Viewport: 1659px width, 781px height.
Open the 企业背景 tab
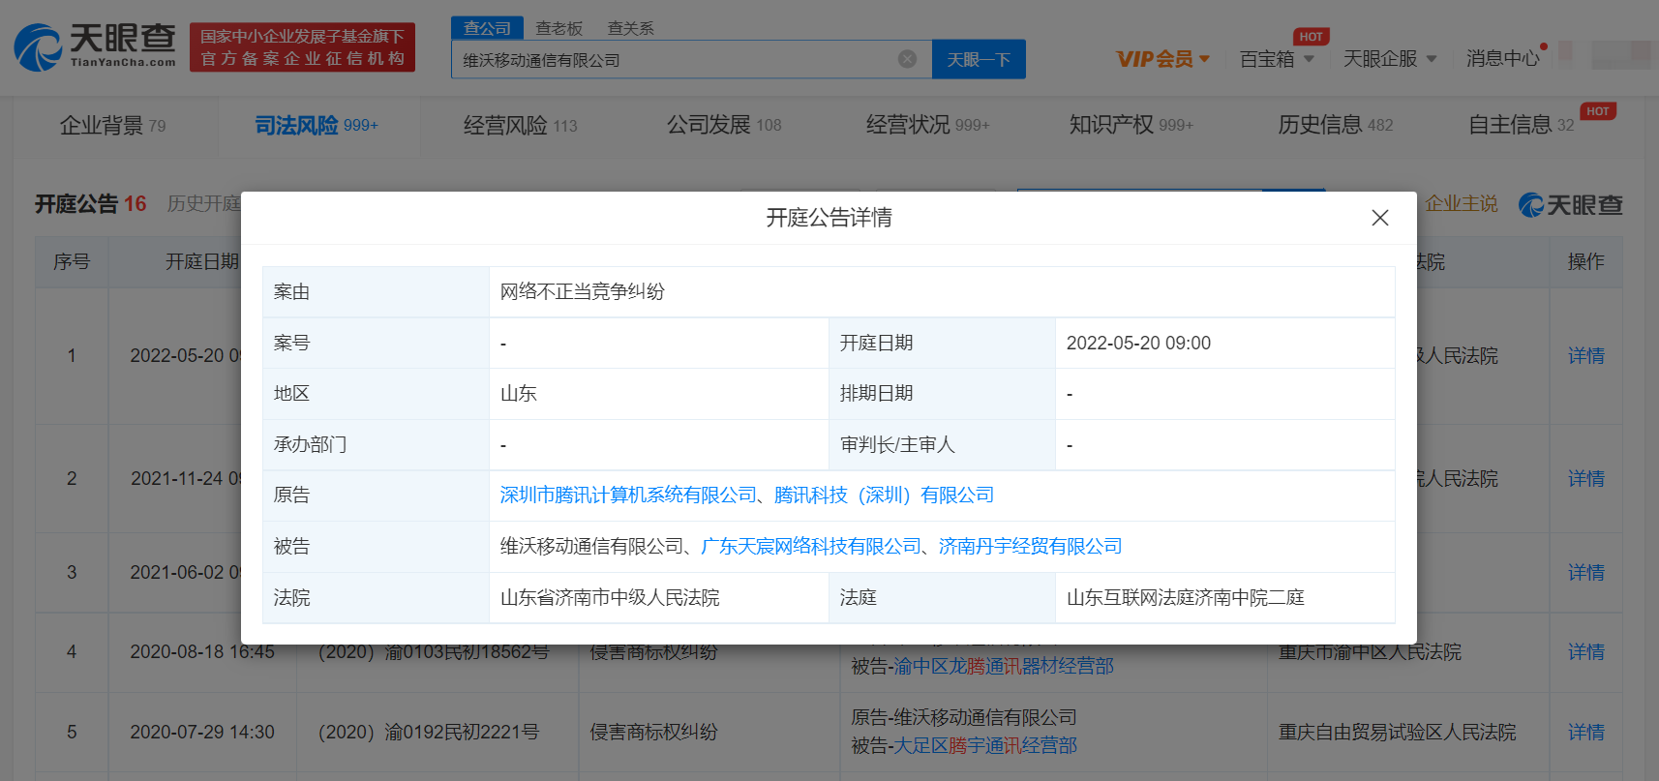click(112, 125)
